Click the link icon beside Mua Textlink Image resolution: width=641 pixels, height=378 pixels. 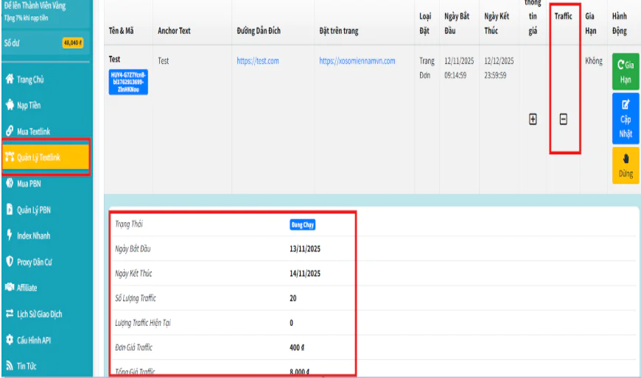[x=10, y=132]
